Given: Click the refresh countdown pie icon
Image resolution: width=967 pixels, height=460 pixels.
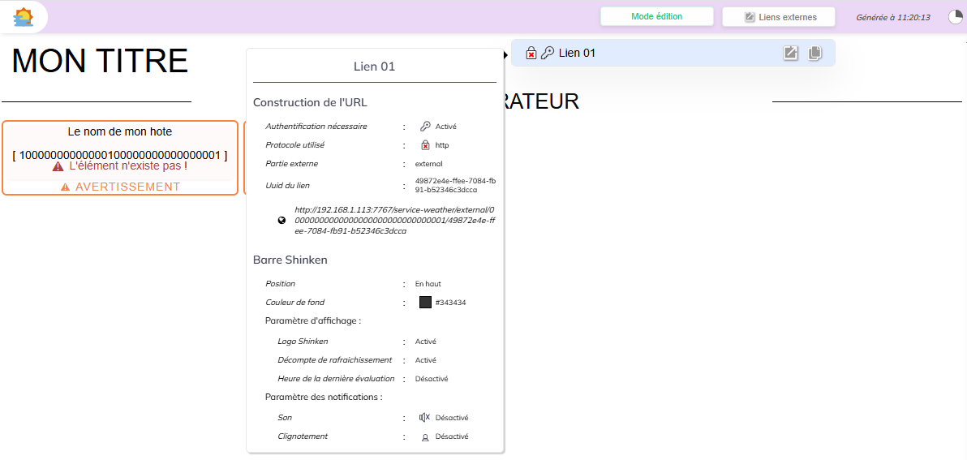Looking at the screenshot, I should pyautogui.click(x=956, y=17).
